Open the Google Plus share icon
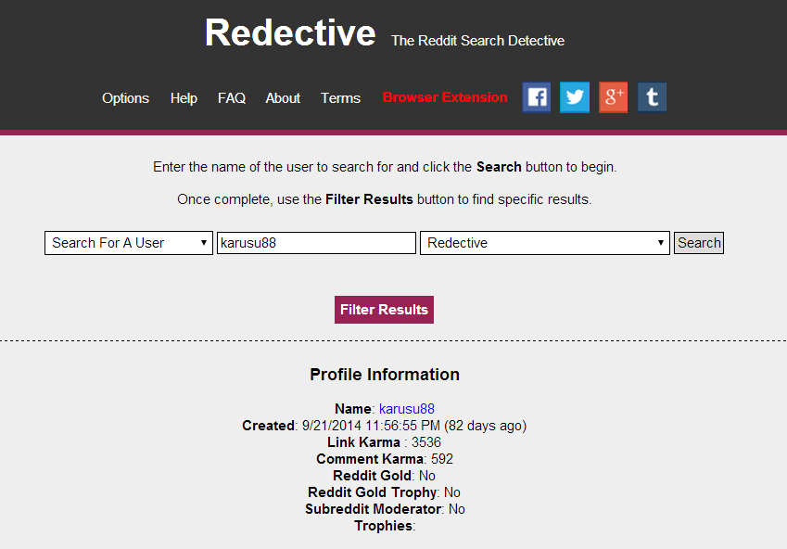The image size is (787, 549). (614, 97)
